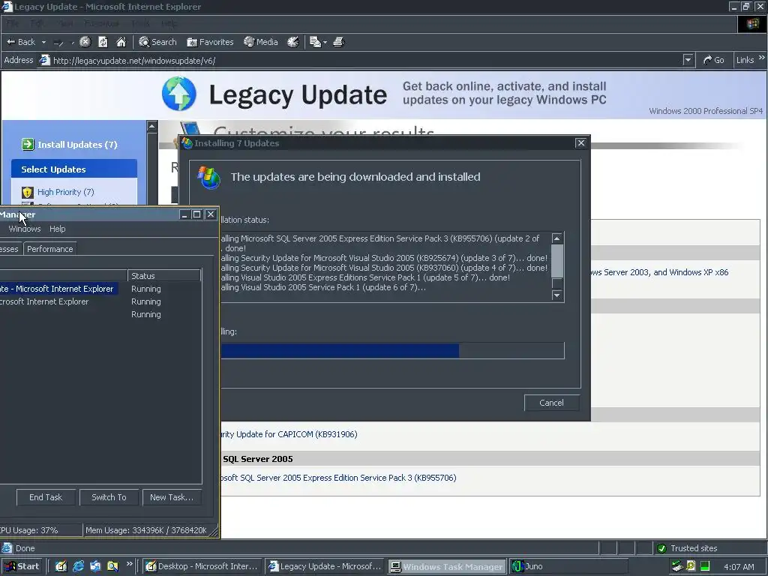768x576 pixels.
Task: Stop the page from loading
Action: tap(85, 42)
